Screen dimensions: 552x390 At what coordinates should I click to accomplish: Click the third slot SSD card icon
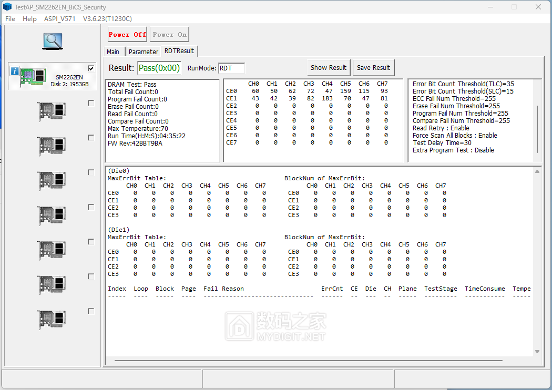[52, 146]
